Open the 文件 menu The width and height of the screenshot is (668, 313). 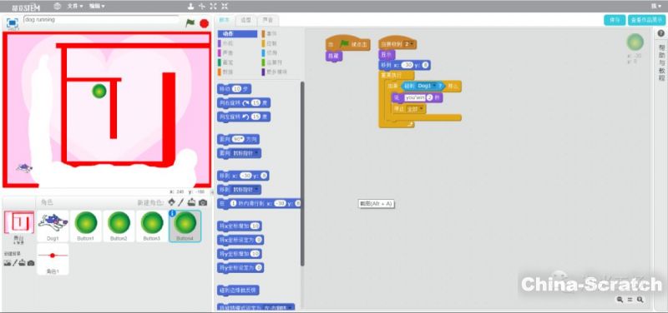point(74,7)
